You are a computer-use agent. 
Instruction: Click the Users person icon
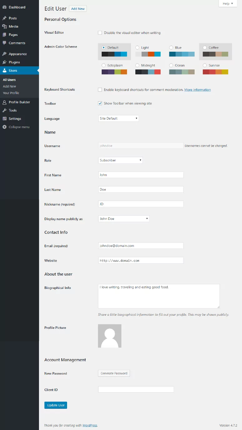coord(4,70)
